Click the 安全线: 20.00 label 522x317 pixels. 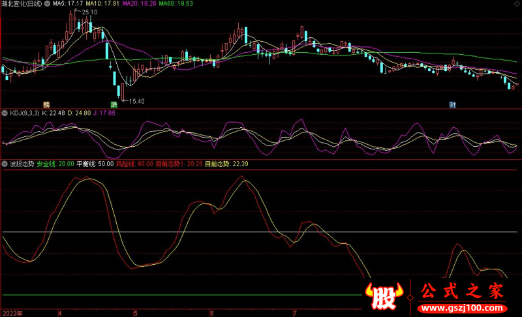[x=55, y=164]
